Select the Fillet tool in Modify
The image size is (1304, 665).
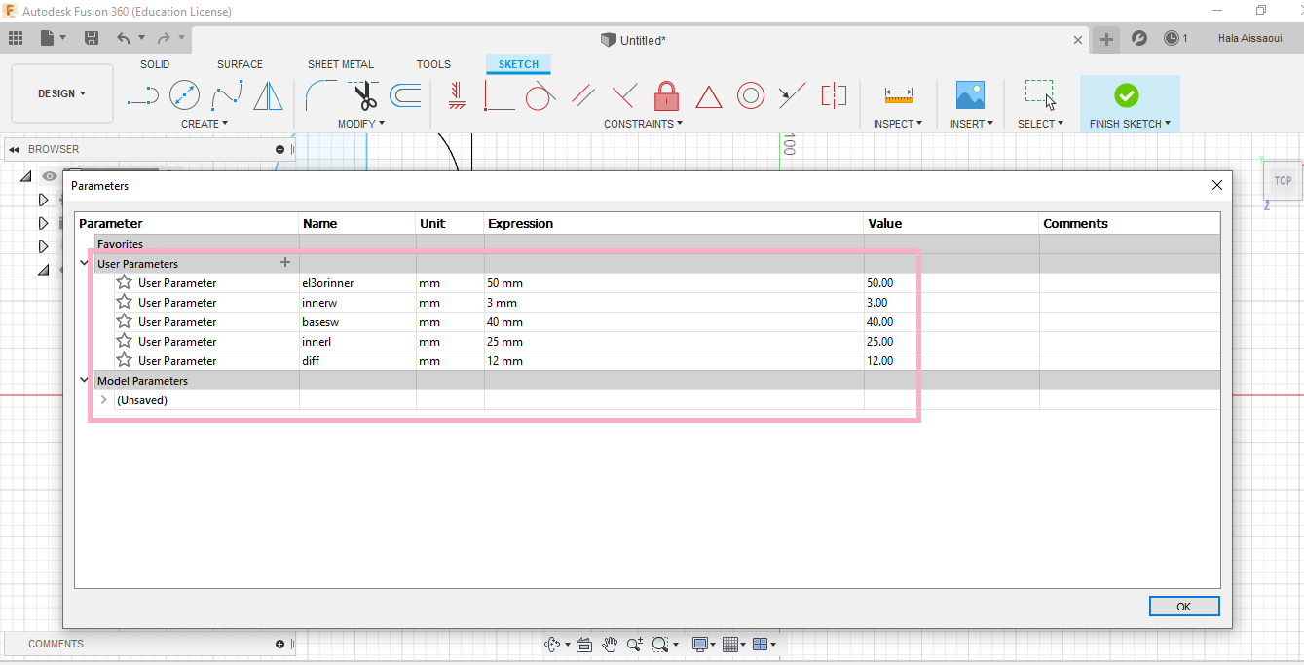(320, 95)
